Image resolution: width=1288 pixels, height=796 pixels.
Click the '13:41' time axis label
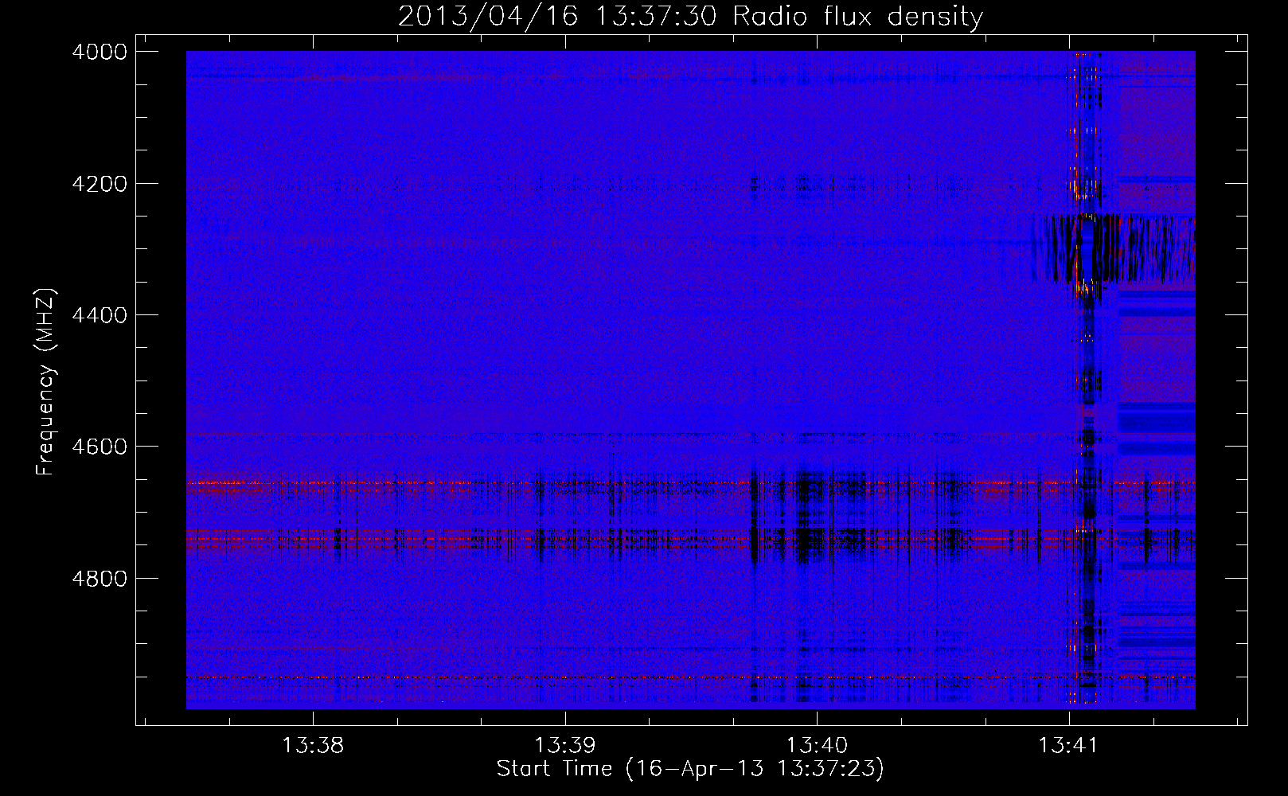pos(1068,746)
